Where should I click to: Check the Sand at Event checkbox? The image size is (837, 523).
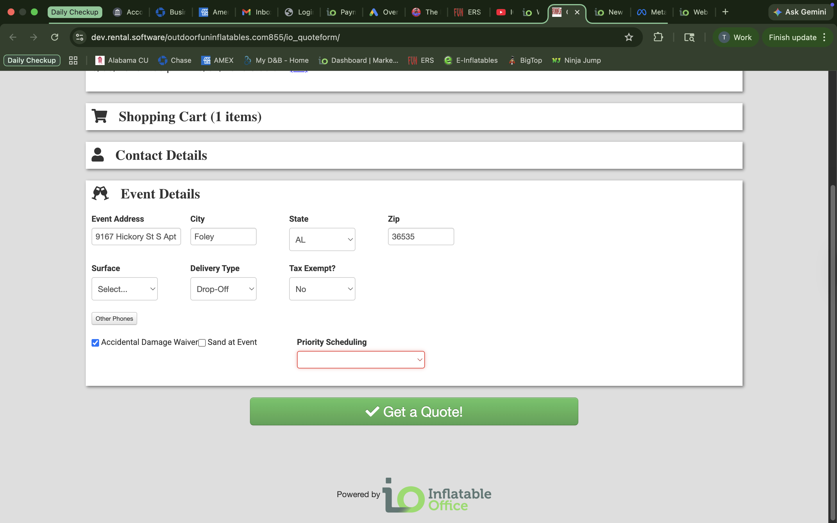point(202,343)
